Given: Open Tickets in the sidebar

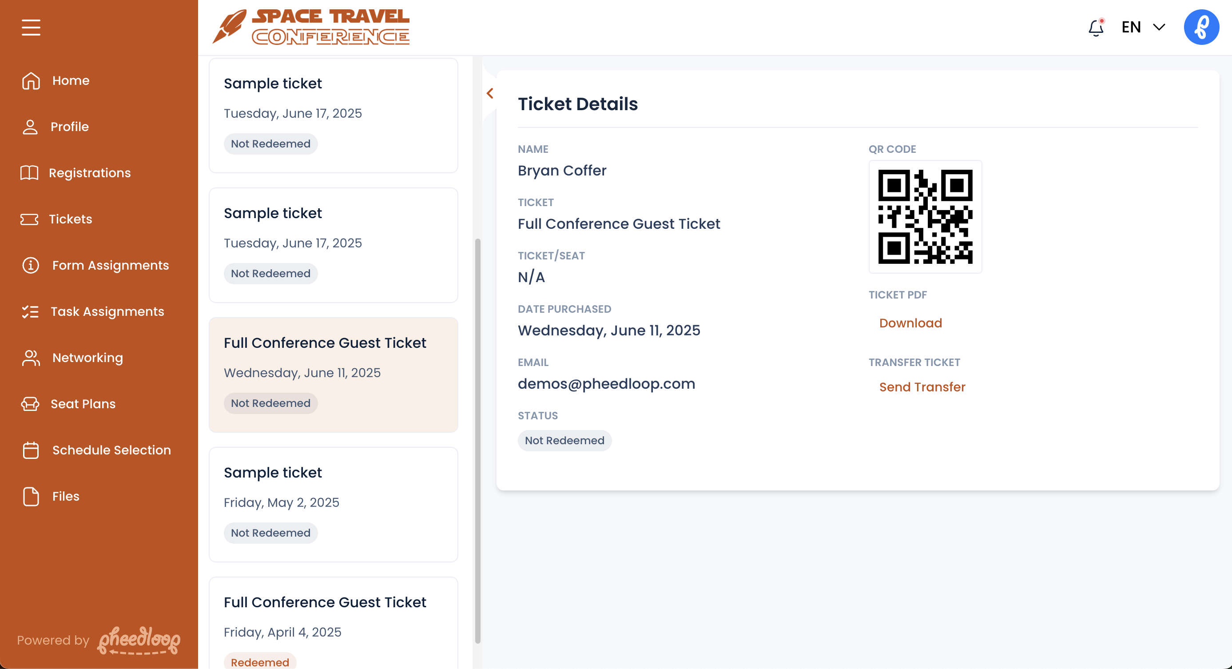Looking at the screenshot, I should pyautogui.click(x=70, y=219).
